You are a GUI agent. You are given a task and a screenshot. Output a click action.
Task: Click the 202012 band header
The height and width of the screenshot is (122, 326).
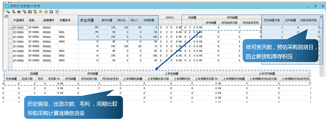170,18
